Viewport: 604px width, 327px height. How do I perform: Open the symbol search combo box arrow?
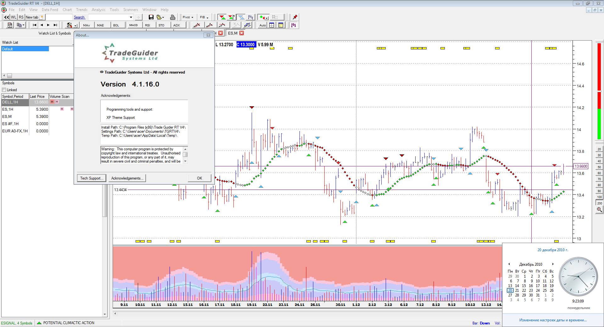click(131, 17)
